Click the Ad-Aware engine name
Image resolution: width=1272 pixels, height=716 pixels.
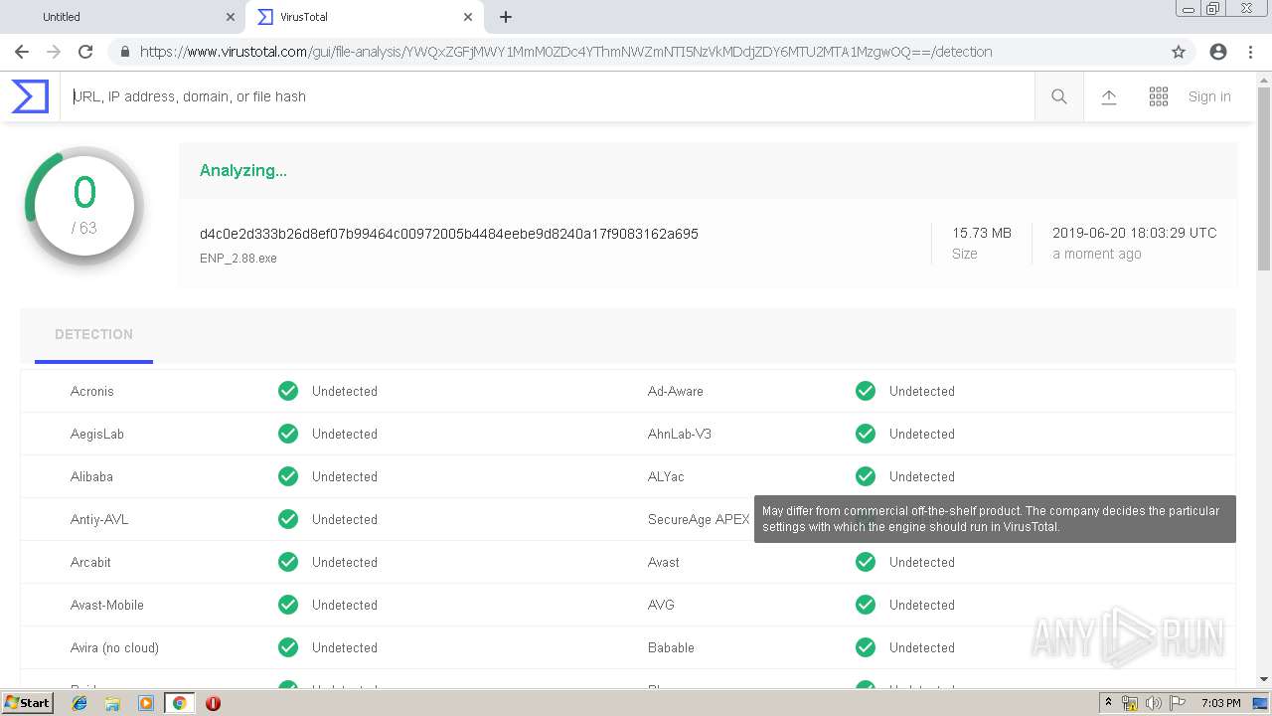pyautogui.click(x=676, y=392)
